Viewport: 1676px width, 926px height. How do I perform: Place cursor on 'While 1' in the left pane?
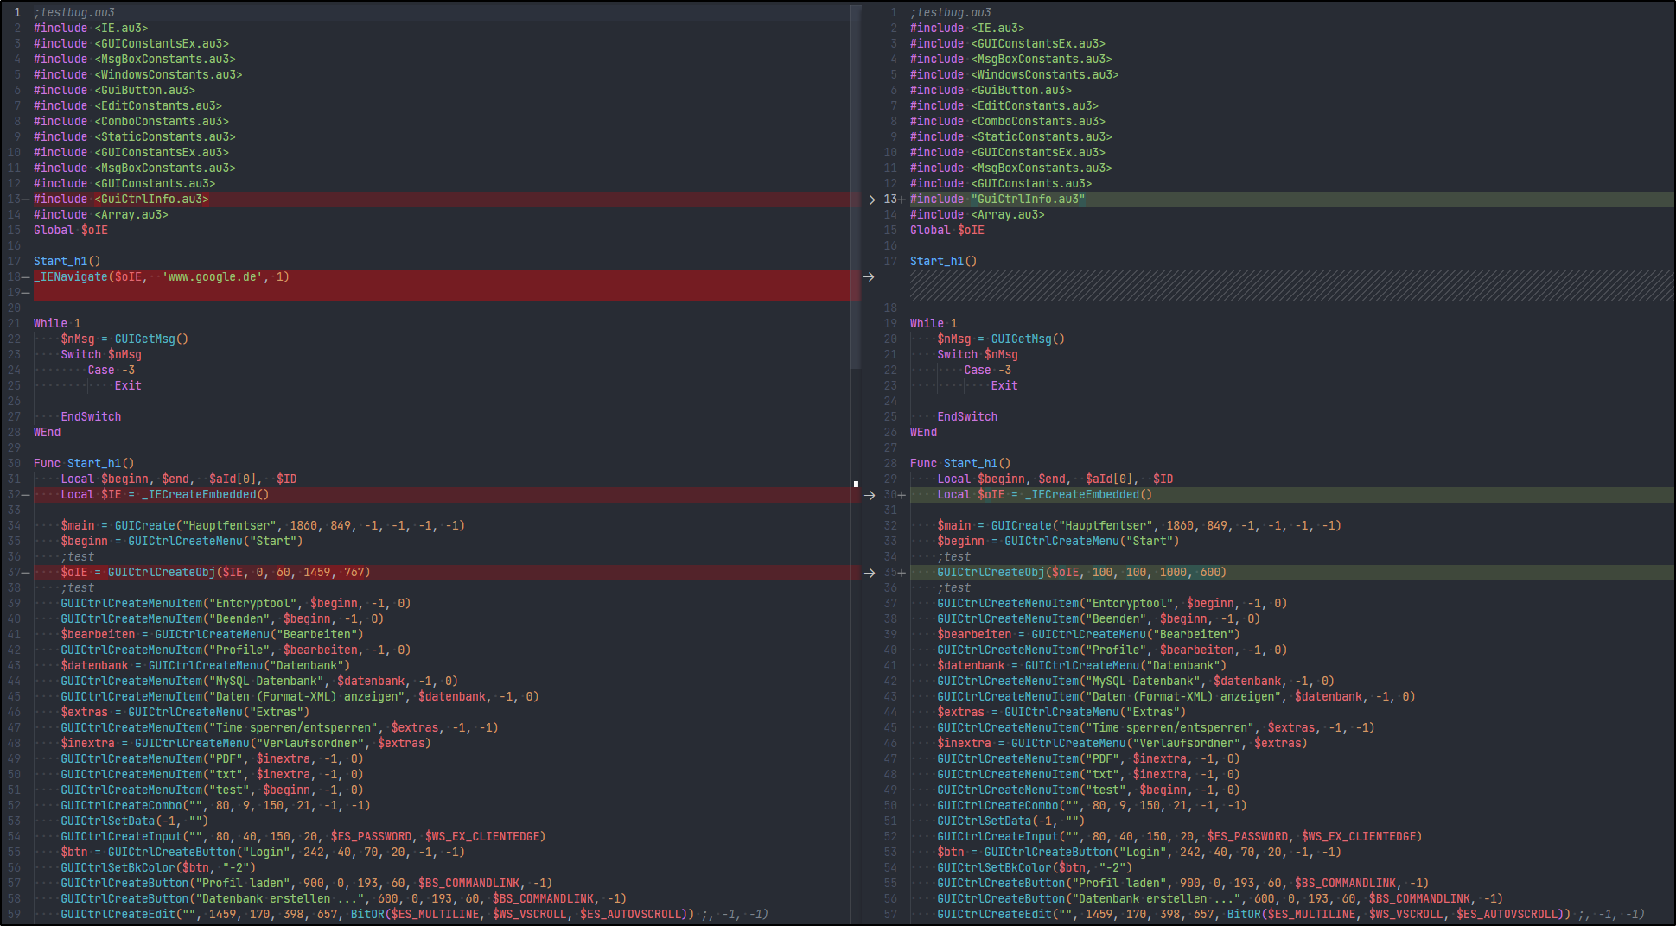[57, 324]
